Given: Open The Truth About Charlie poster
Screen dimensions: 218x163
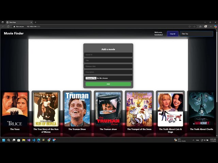Looking at the screenshot, I should [x=201, y=109].
